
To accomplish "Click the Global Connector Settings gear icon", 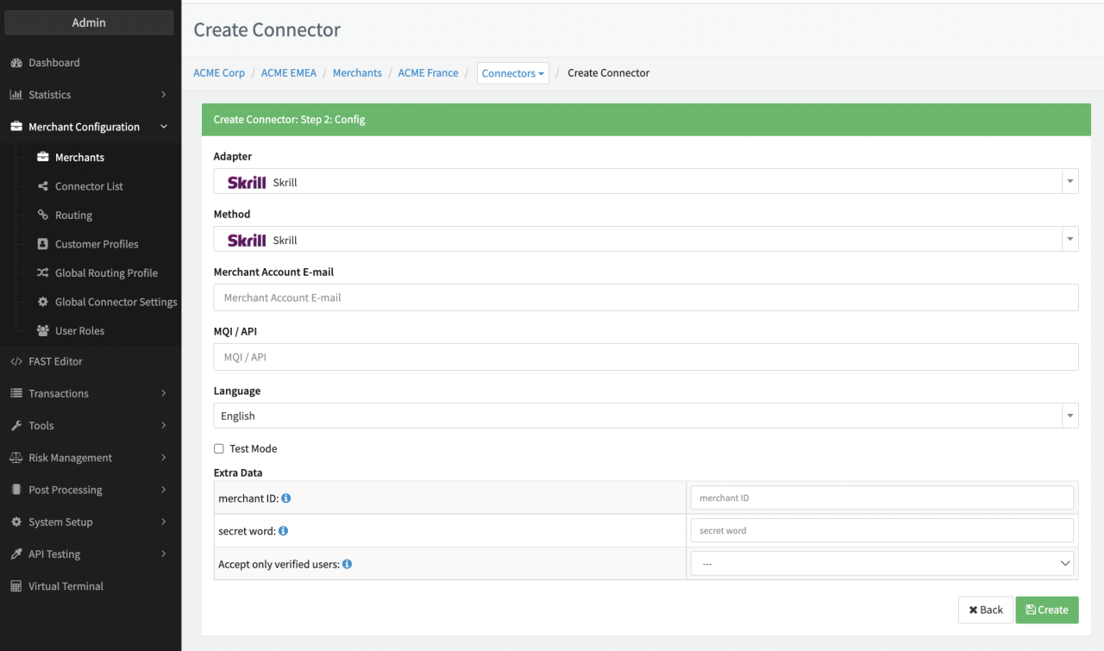I will click(43, 302).
